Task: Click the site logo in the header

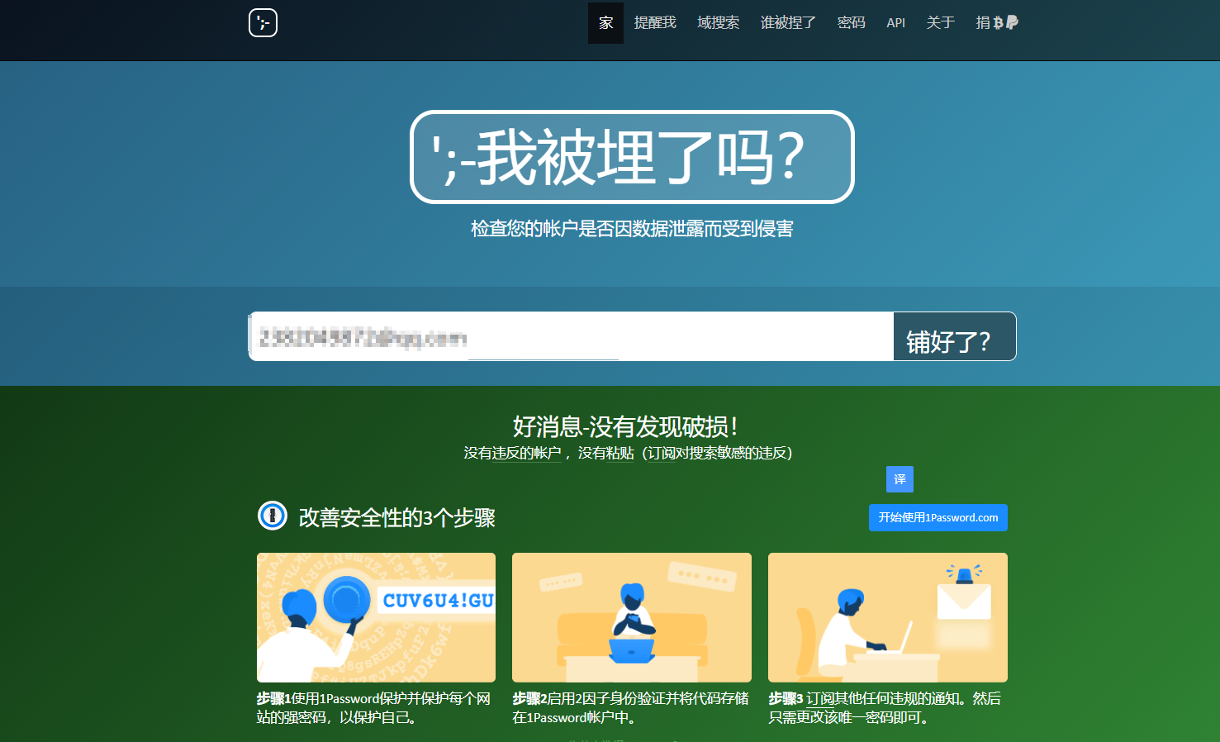Action: [263, 22]
